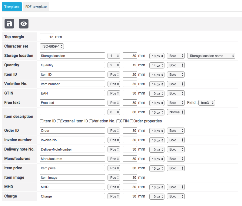Toggle the GTIN checkbox under Item description
The width and height of the screenshot is (242, 206).
(118, 121)
